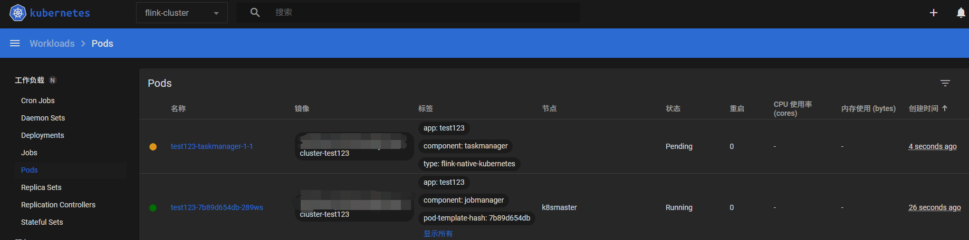Select Deployments in the sidebar
Image resolution: width=969 pixels, height=240 pixels.
point(43,135)
